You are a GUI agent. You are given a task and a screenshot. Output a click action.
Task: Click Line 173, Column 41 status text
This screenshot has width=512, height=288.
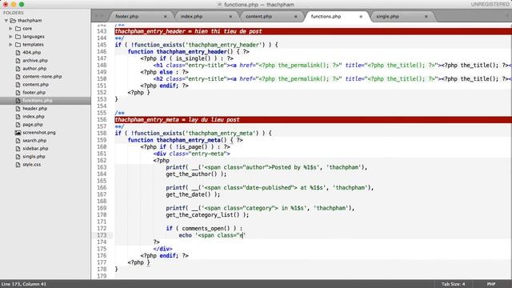(x=24, y=284)
